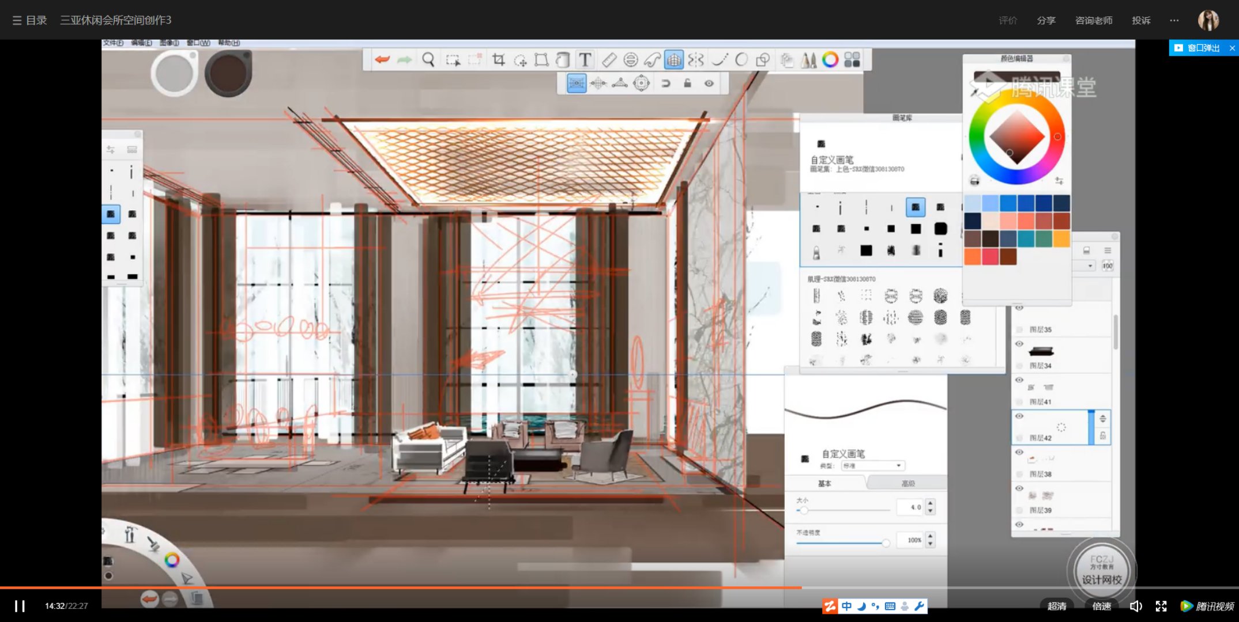This screenshot has width=1239, height=622.
Task: Pause the video playback
Action: click(20, 606)
